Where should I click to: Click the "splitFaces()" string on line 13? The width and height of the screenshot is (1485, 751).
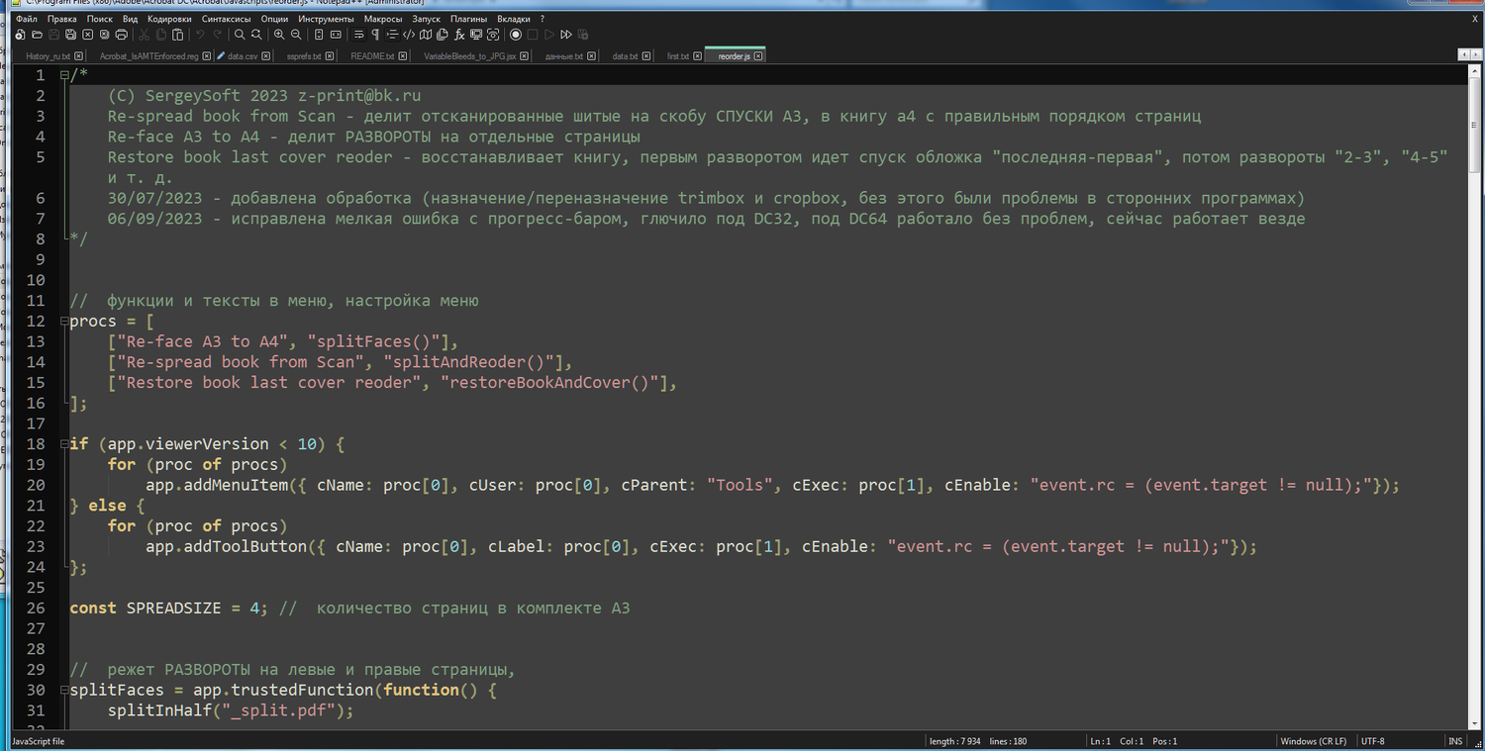coord(373,341)
